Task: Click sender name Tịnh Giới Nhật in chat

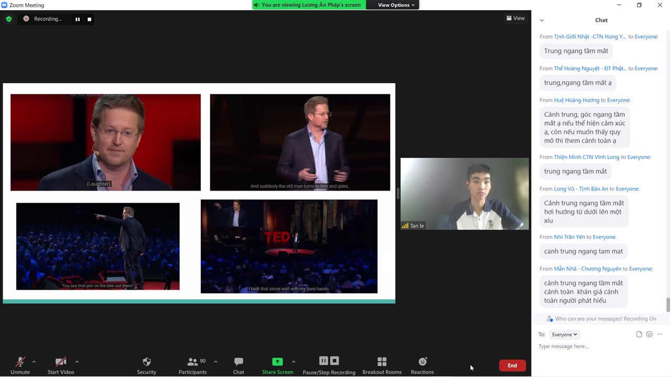Action: [x=590, y=37]
